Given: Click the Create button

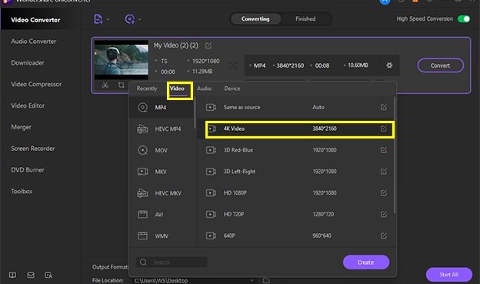Looking at the screenshot, I should (366, 262).
